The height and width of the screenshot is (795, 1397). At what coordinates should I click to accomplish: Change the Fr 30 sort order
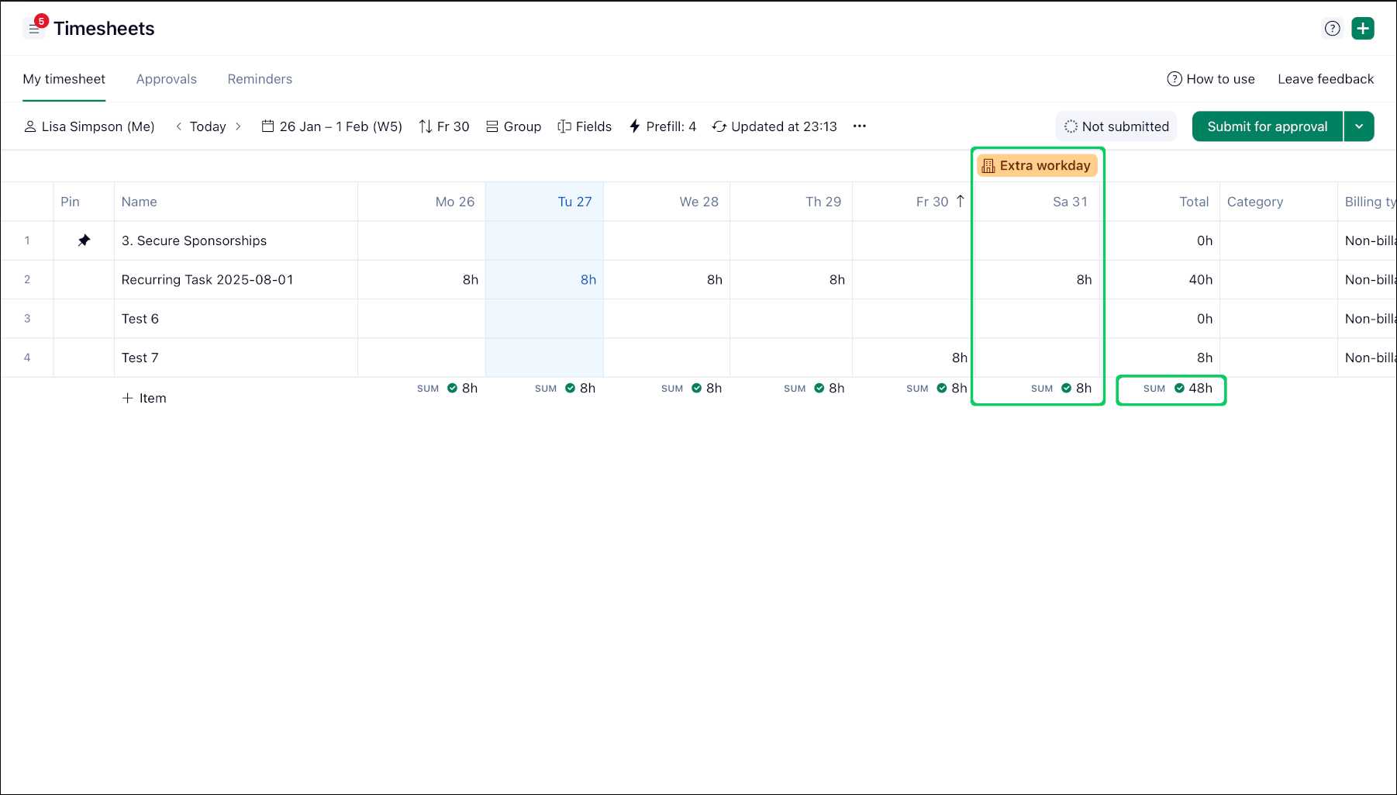(x=444, y=126)
